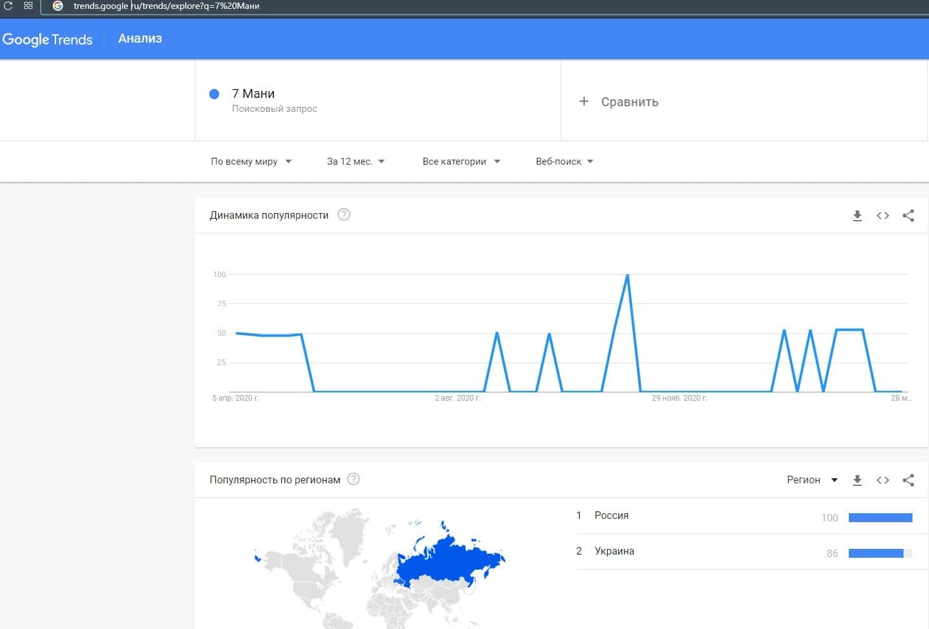Open embed code for regional popularity
The width and height of the screenshot is (929, 629).
tap(883, 480)
